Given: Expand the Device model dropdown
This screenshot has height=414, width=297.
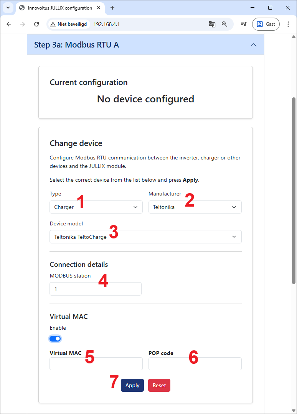Looking at the screenshot, I should [145, 237].
